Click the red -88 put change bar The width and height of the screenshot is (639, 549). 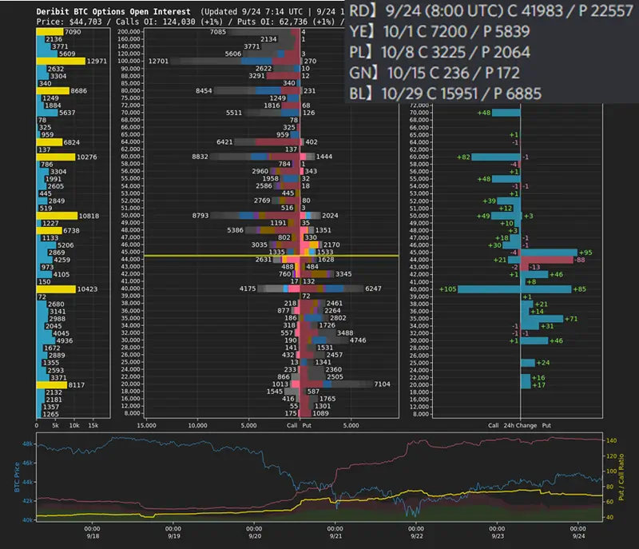pos(553,259)
